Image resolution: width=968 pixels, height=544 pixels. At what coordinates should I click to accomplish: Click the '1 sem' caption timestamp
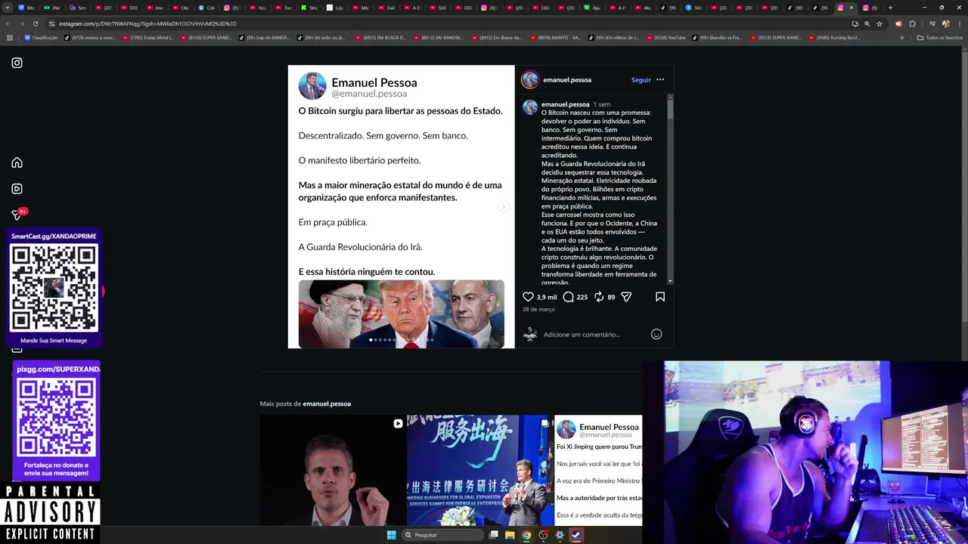click(602, 104)
